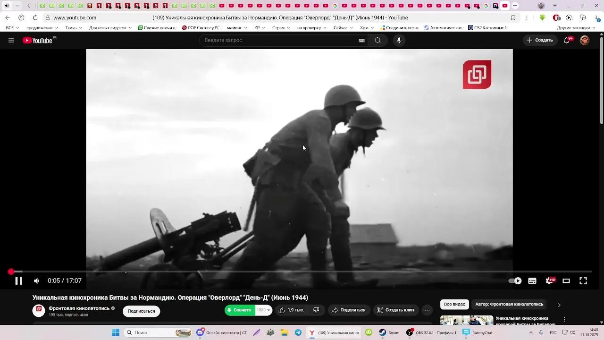
Task: Open Steam from the taskbar
Action: coord(390,332)
